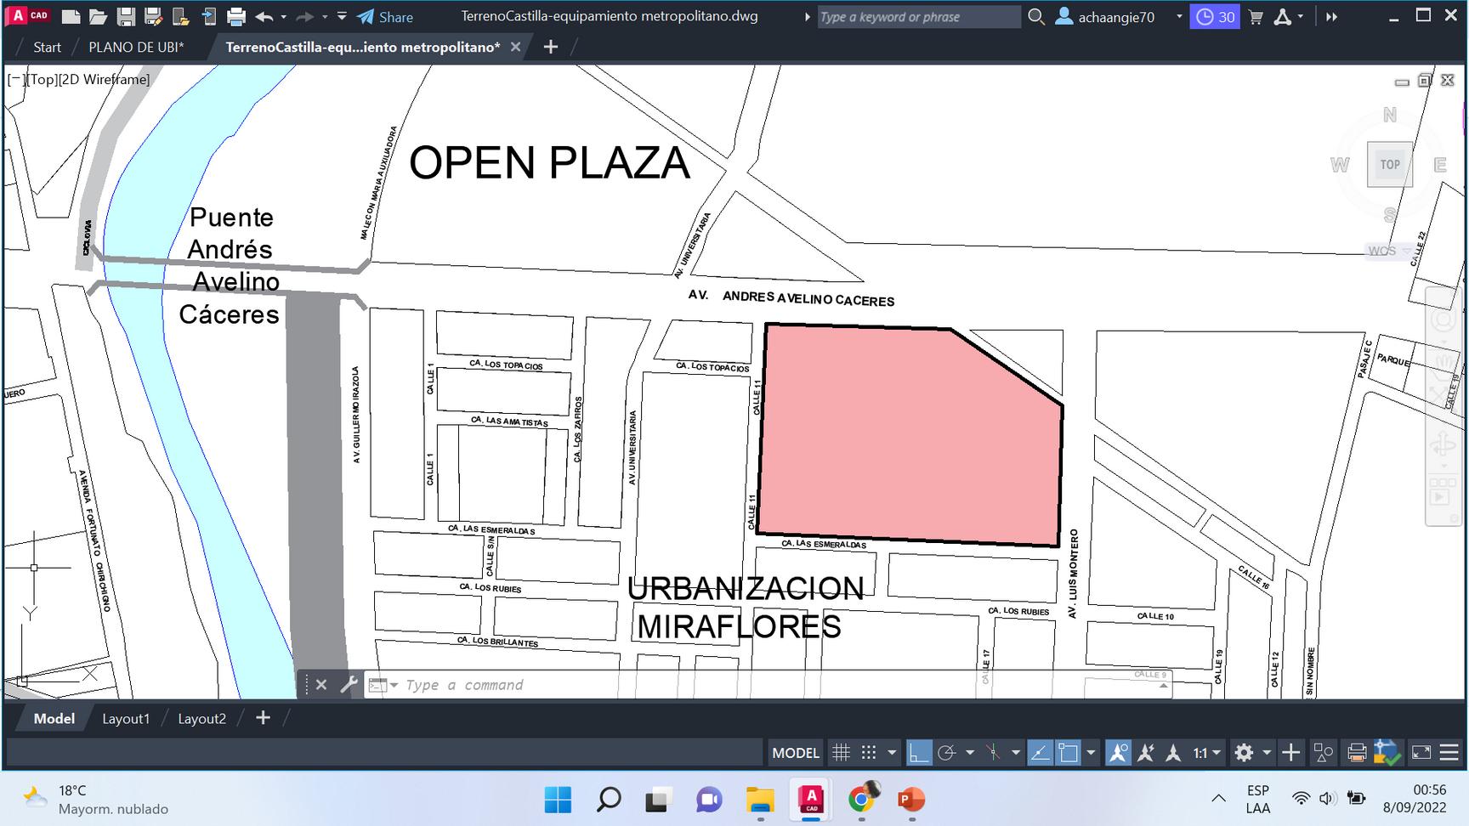1469x826 pixels.
Task: Plot the drawing with printer icon
Action: 236,16
